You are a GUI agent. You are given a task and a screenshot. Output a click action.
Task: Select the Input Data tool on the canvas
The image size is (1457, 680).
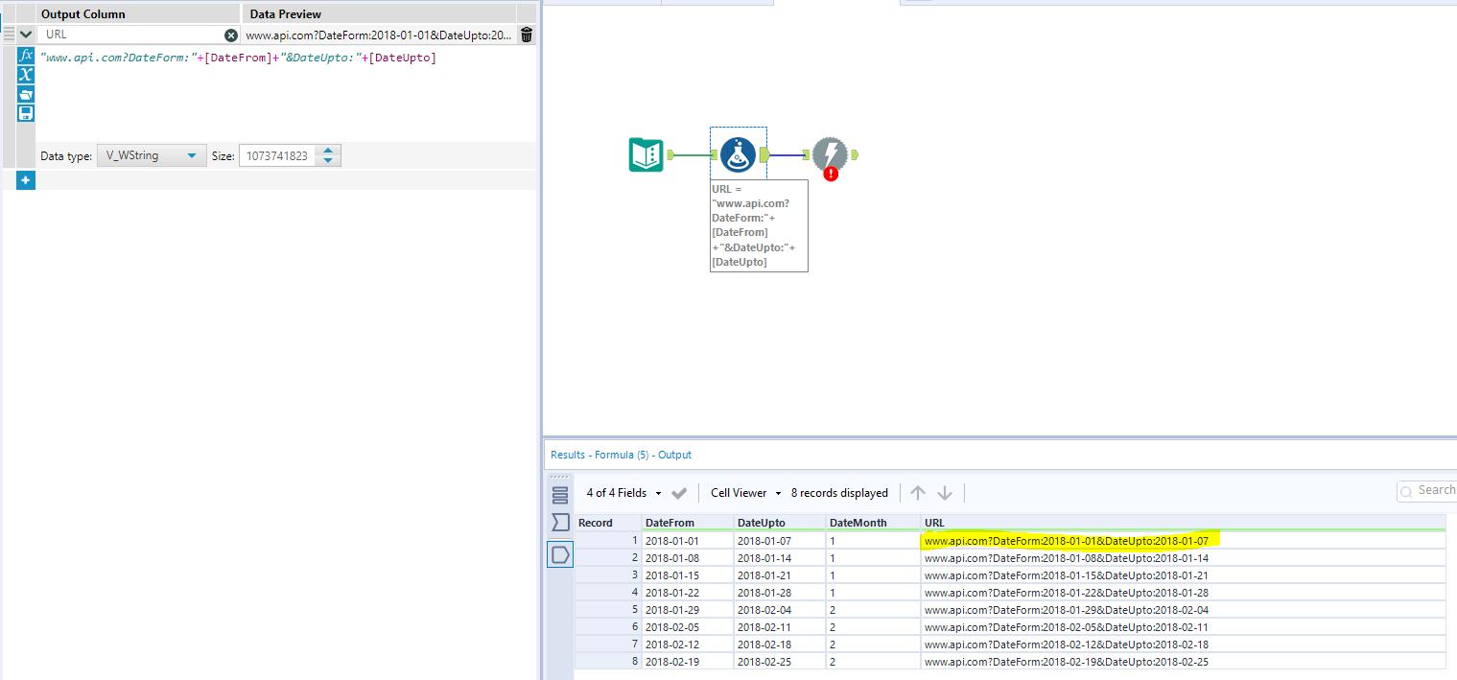point(646,154)
